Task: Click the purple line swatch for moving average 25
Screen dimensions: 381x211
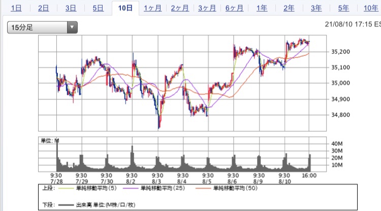Action: click(131, 189)
